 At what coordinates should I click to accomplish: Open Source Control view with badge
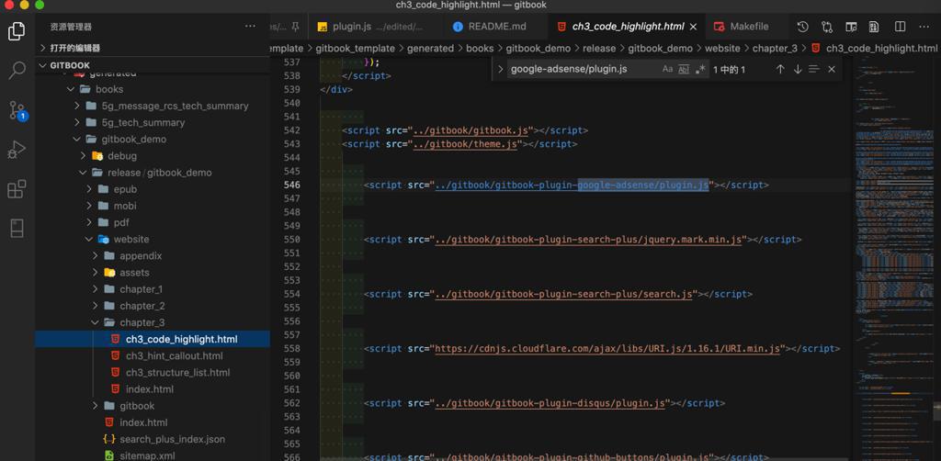coord(17,110)
